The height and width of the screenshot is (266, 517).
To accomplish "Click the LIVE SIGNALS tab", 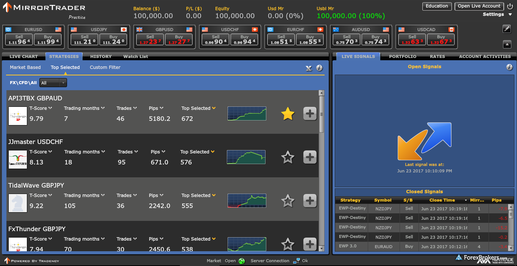I will (358, 56).
